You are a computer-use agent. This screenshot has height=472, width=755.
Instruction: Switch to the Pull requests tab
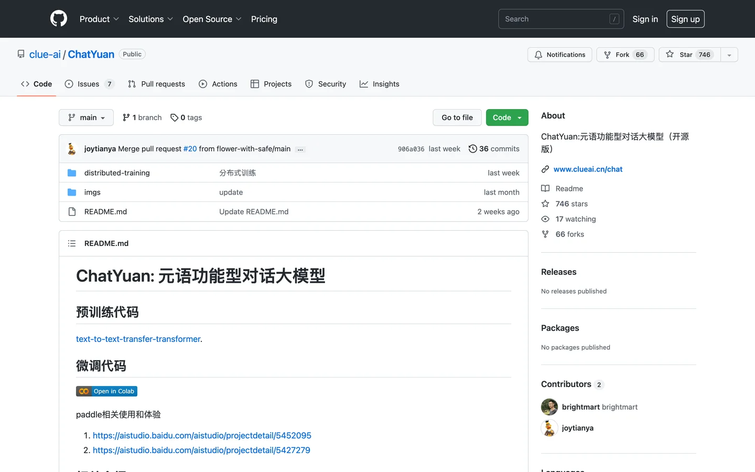tap(156, 84)
